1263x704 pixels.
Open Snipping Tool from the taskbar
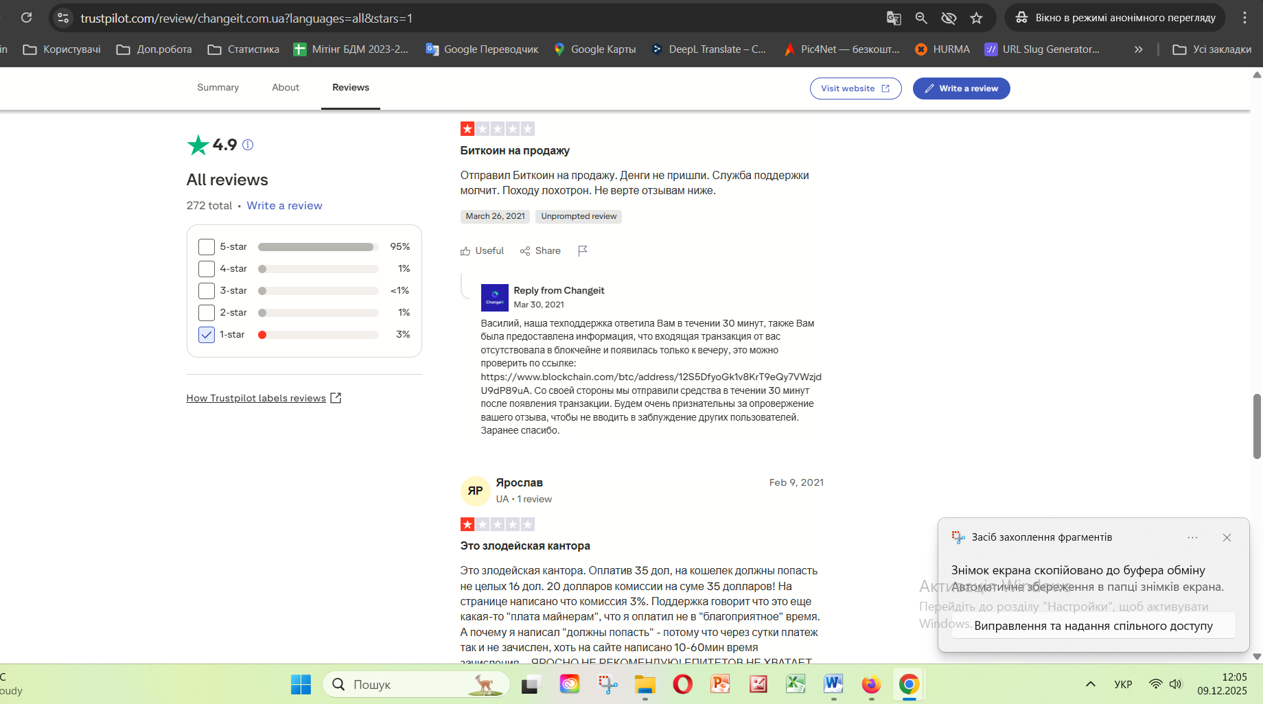pyautogui.click(x=607, y=684)
